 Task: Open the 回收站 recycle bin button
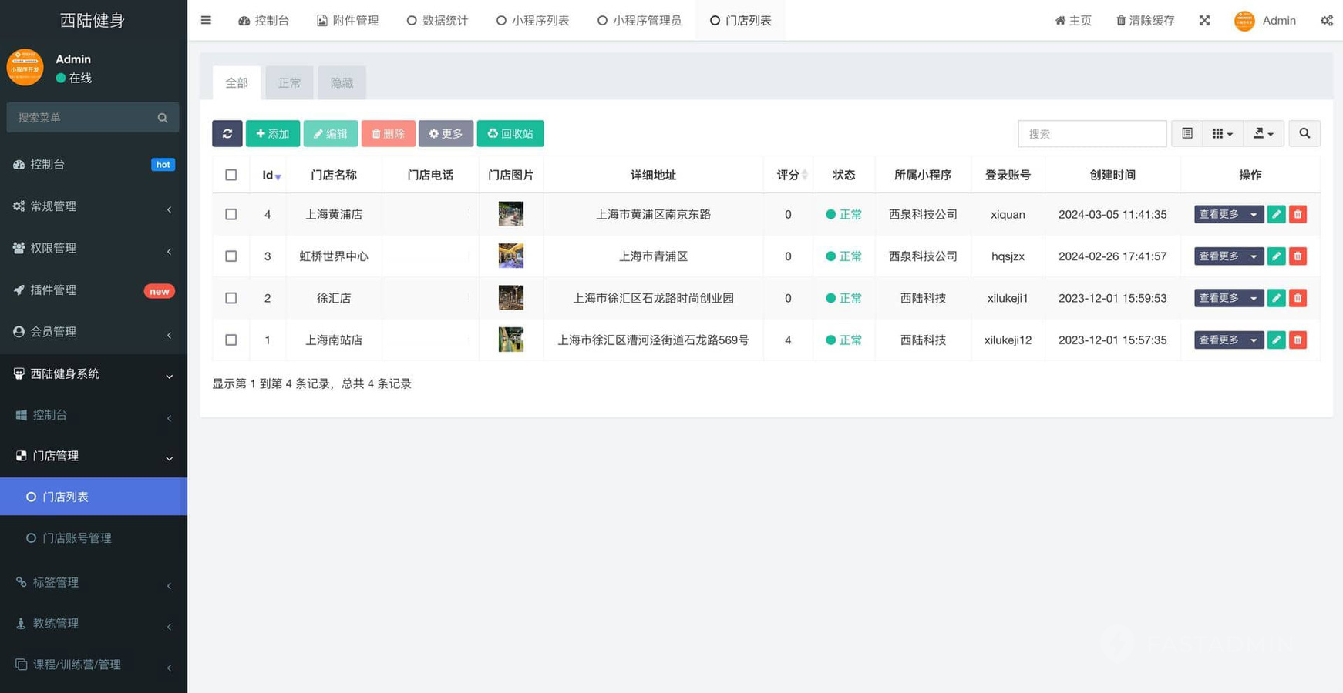pos(510,133)
